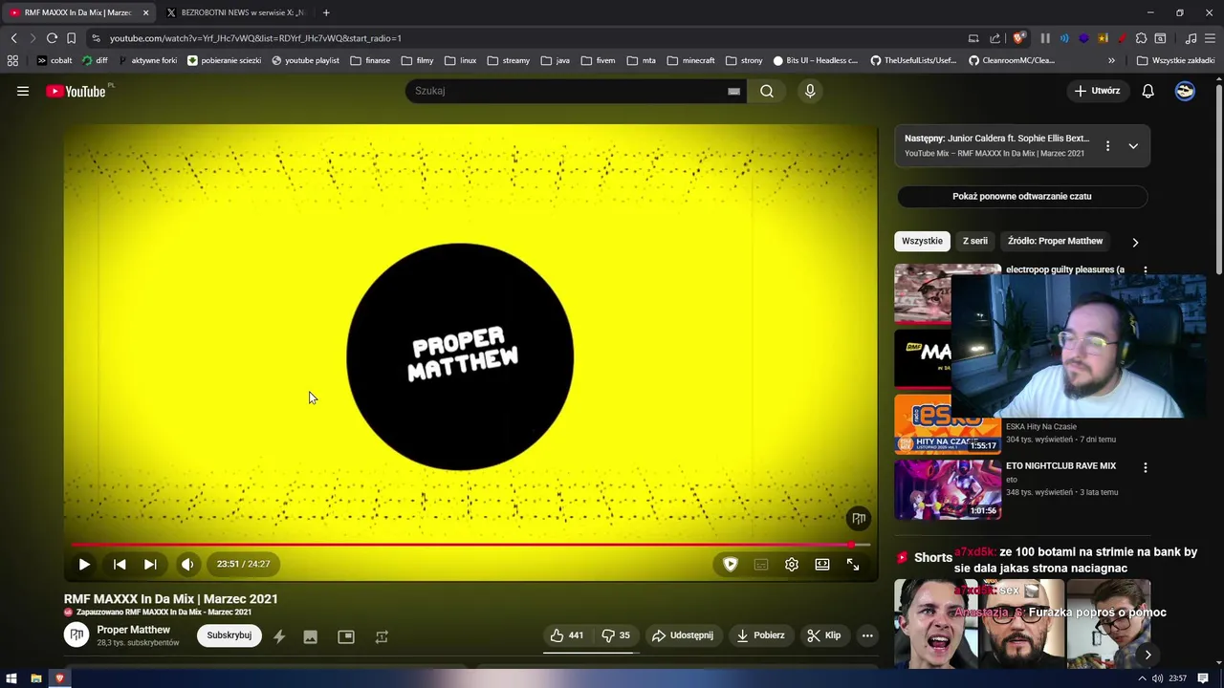Viewport: 1224px width, 688px height.
Task: Click the Utwórz create button
Action: (1097, 91)
